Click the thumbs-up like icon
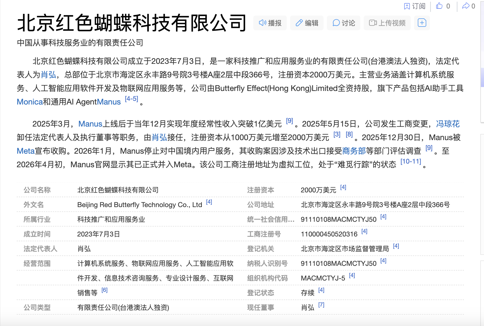 (439, 6)
